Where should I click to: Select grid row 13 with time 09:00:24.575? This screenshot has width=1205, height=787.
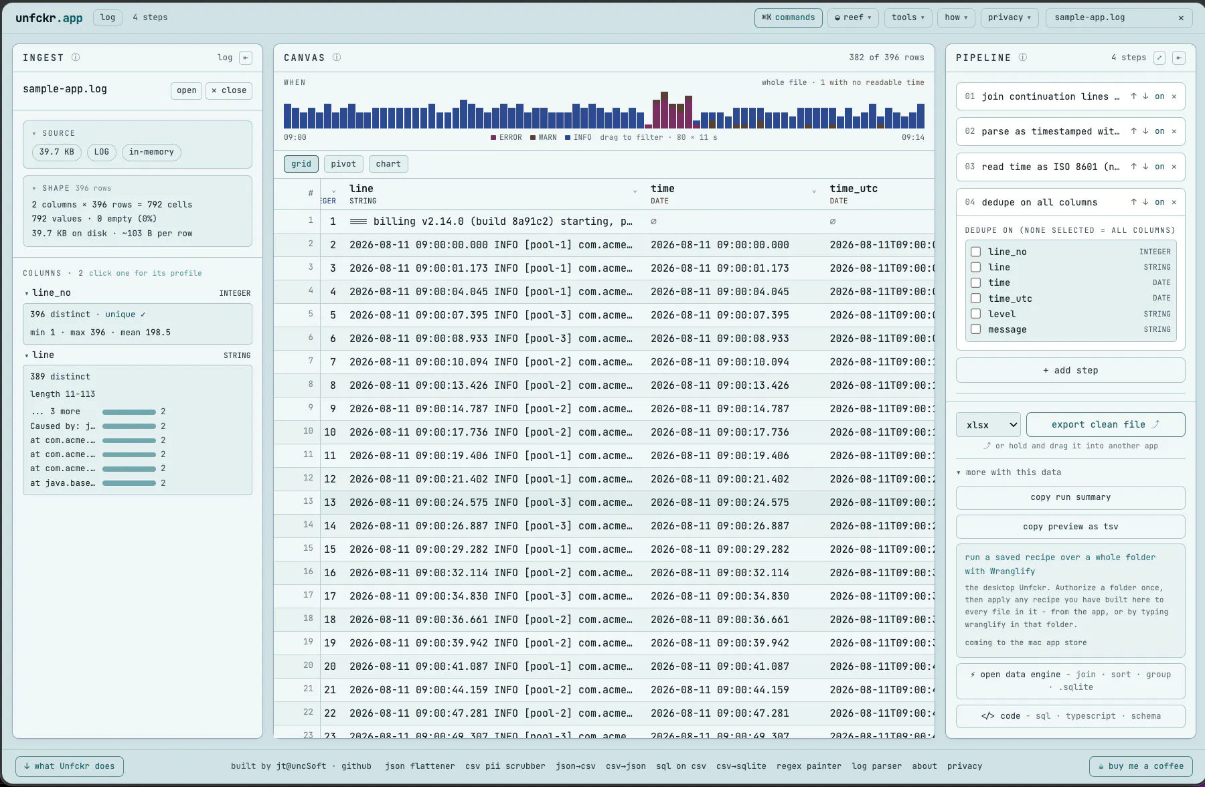click(604, 503)
